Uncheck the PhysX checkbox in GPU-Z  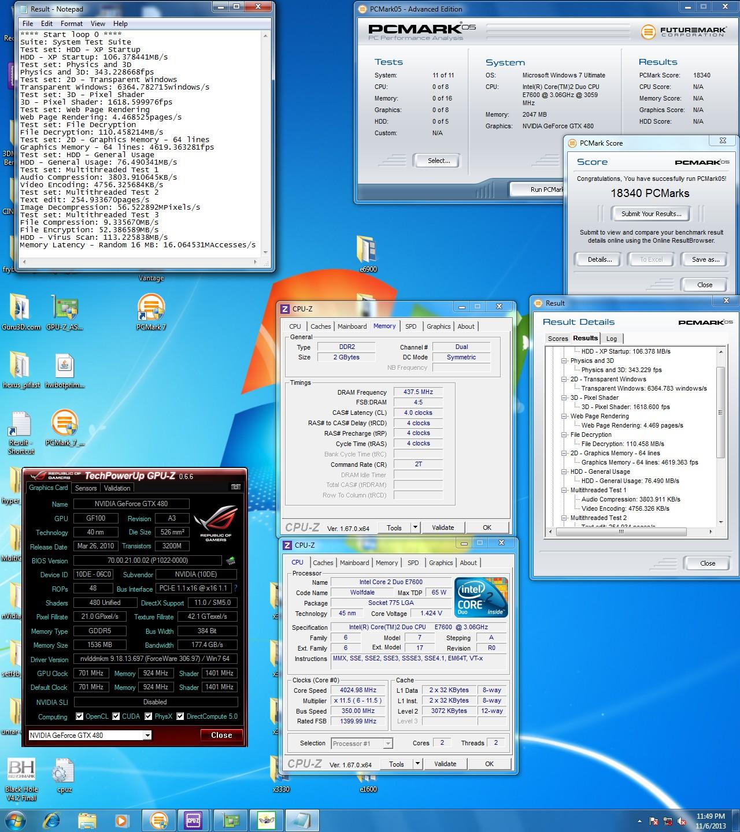click(149, 716)
